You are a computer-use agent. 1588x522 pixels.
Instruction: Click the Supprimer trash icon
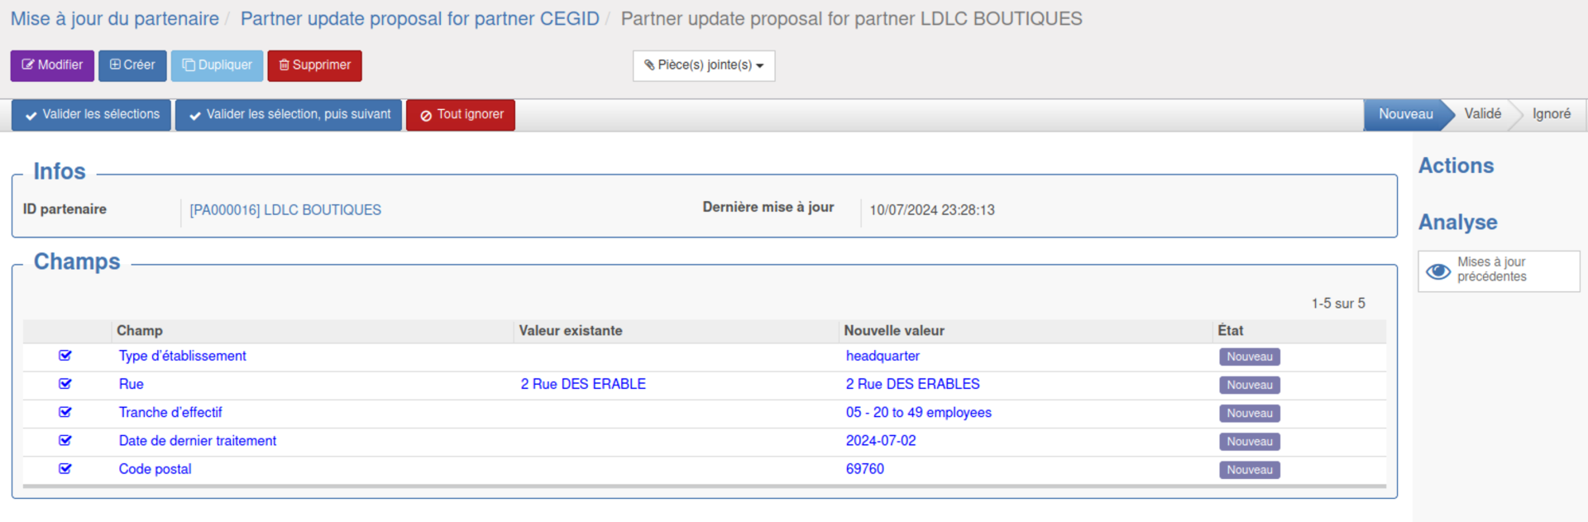pos(284,65)
